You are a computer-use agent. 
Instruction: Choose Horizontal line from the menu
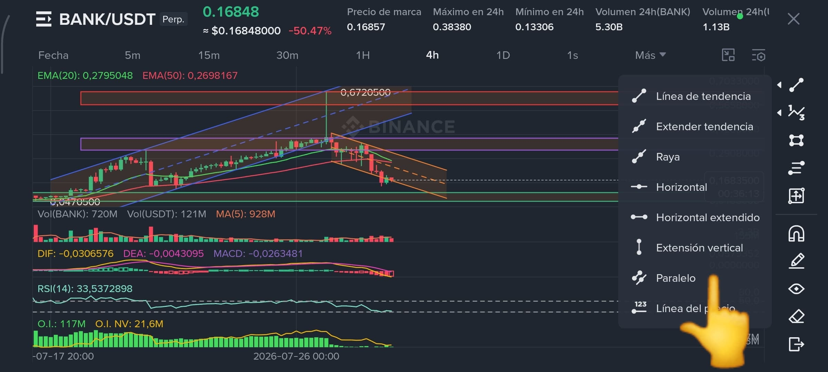pos(695,187)
